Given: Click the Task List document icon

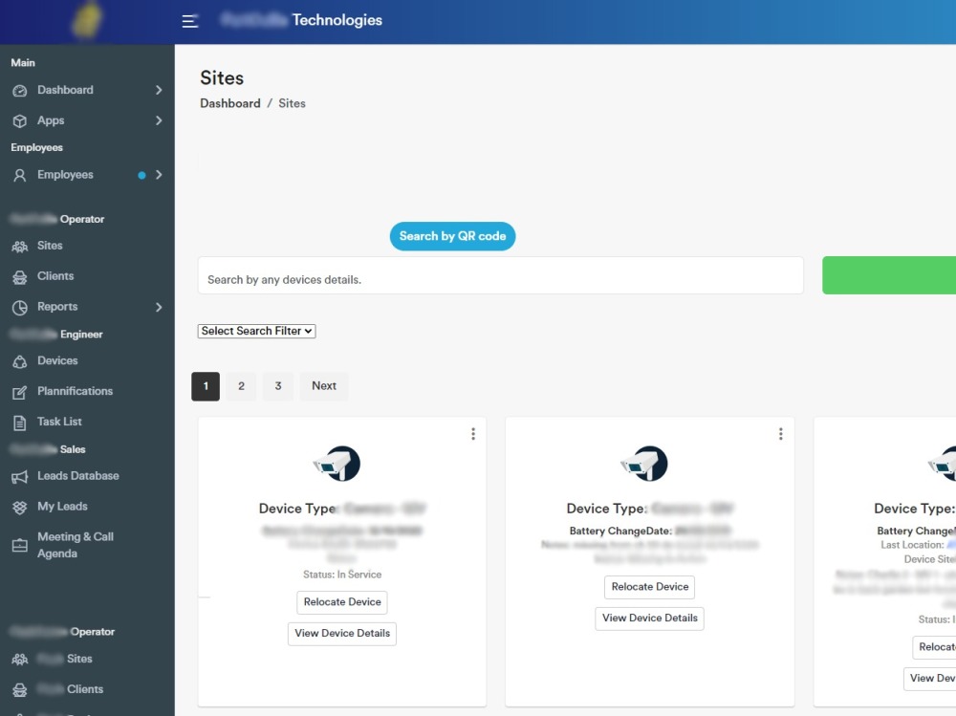Looking at the screenshot, I should pyautogui.click(x=19, y=423).
